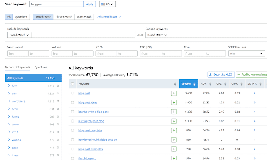This screenshot has width=267, height=160.
Task: Open the 'blog post ideas' keyword link
Action: click(x=88, y=102)
